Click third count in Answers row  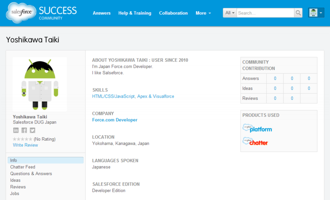309,78
